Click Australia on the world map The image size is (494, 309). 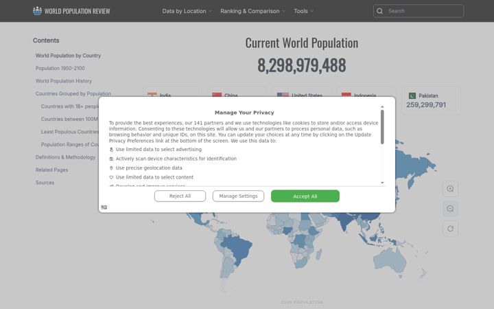click(389, 260)
